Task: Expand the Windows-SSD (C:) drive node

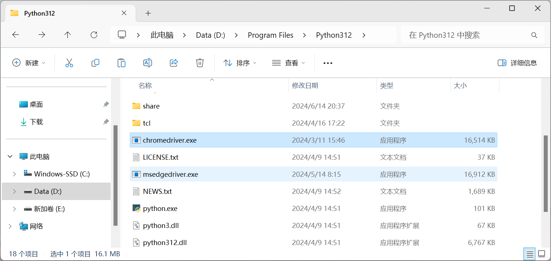Action: pyautogui.click(x=15, y=174)
